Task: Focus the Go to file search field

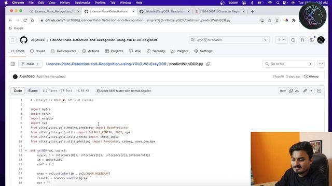Action: [288, 64]
